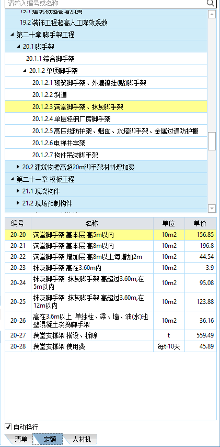This screenshot has width=220, height=447.
Task: Click the 单价 column header
Action: (200, 223)
